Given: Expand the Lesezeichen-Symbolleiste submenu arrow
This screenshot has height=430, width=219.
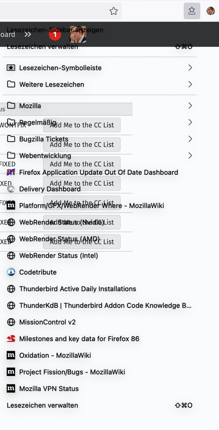Looking at the screenshot, I should [190, 68].
